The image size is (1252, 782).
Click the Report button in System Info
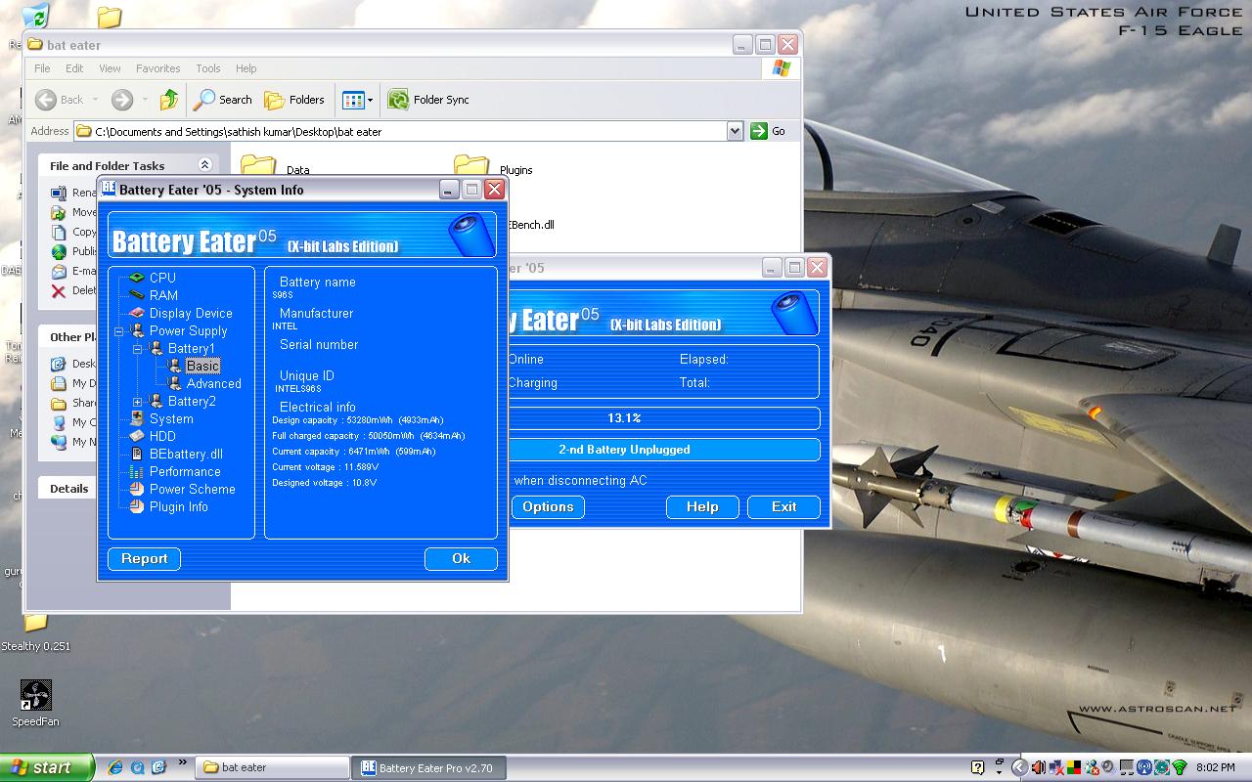click(145, 559)
